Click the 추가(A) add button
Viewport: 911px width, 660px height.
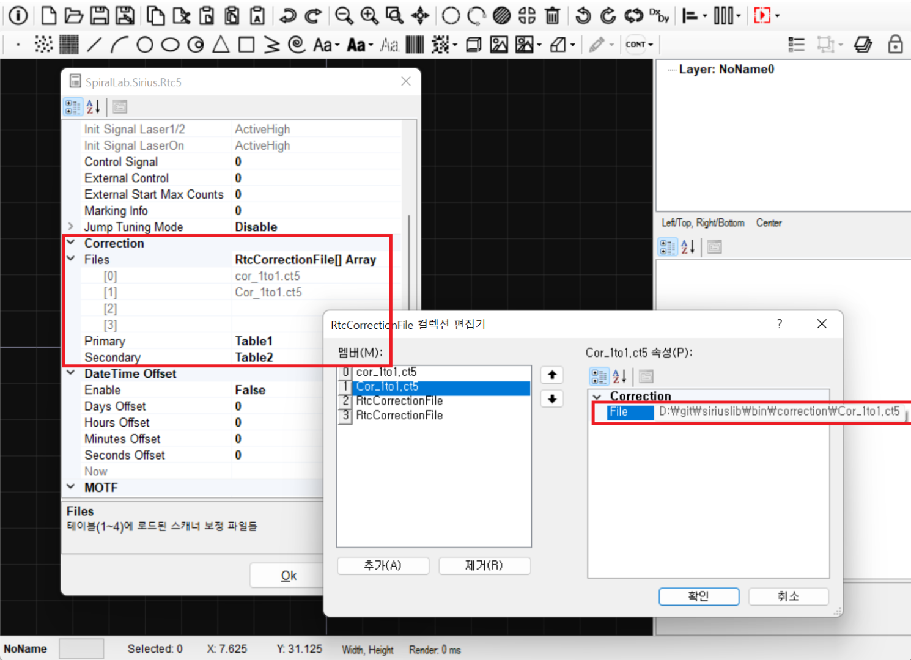pos(383,566)
